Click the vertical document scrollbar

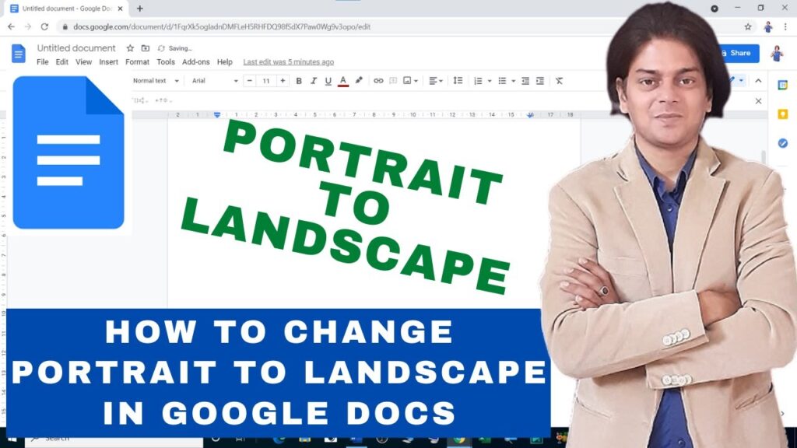click(x=763, y=157)
